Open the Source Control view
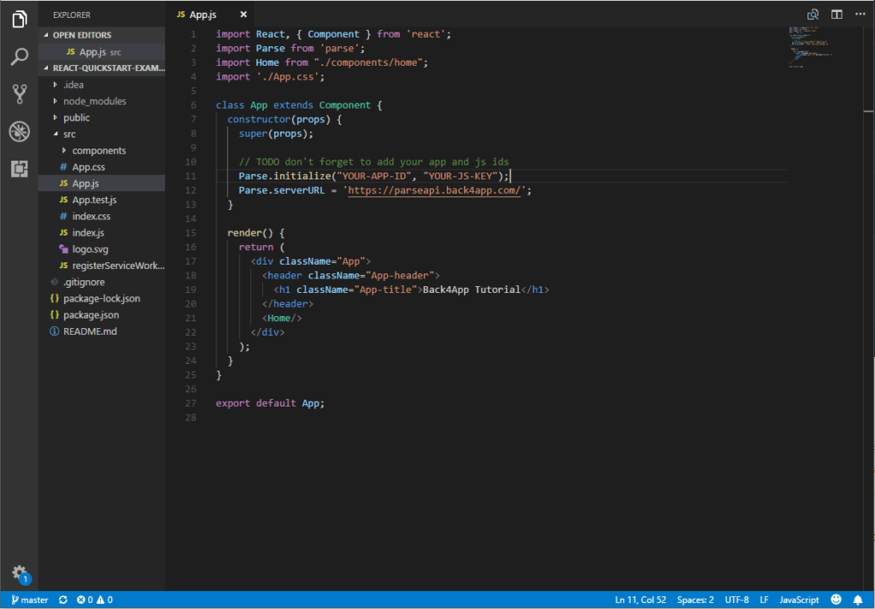875x609 pixels. click(x=19, y=94)
